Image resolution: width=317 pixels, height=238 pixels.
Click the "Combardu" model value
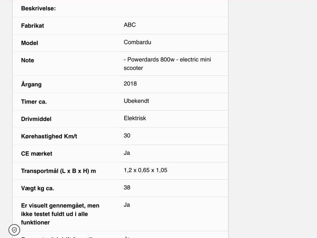tap(137, 42)
